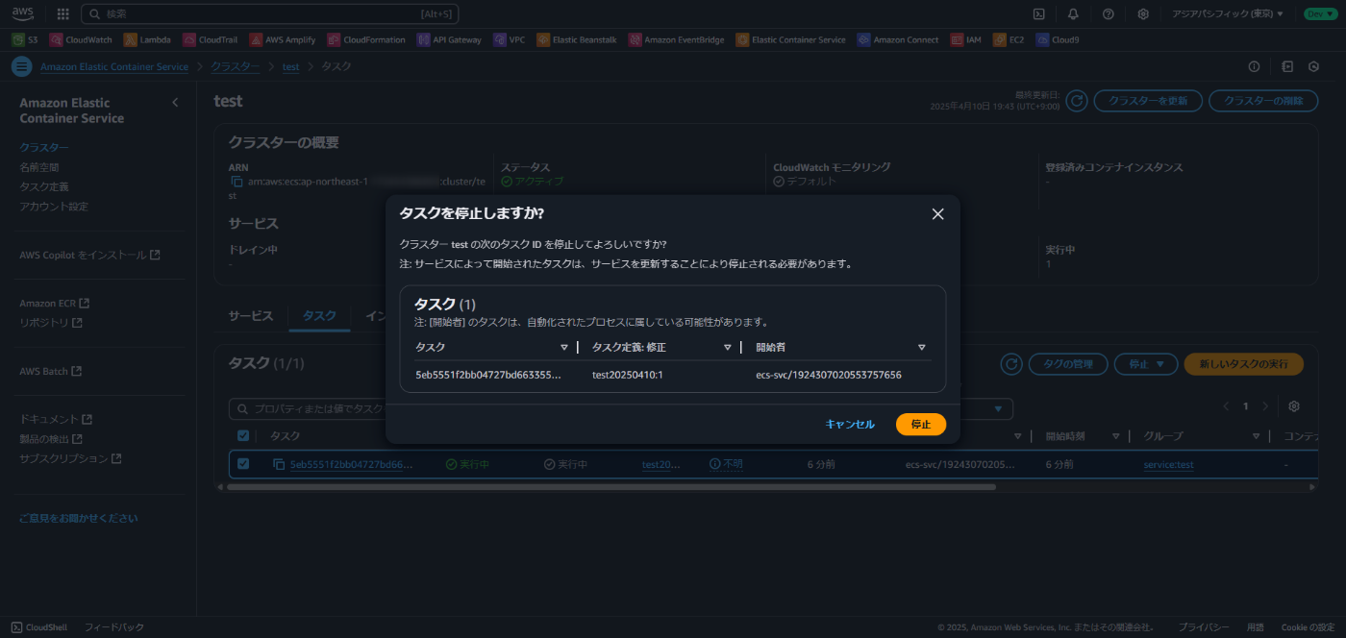Open CloudFormation shortcut
The height and width of the screenshot is (638, 1346).
pos(367,39)
